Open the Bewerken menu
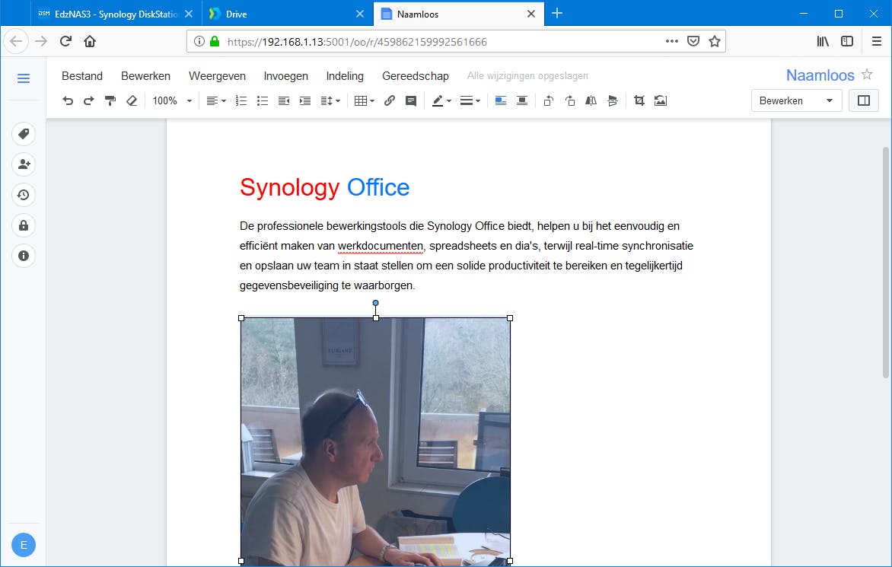The image size is (892, 567). [x=145, y=75]
